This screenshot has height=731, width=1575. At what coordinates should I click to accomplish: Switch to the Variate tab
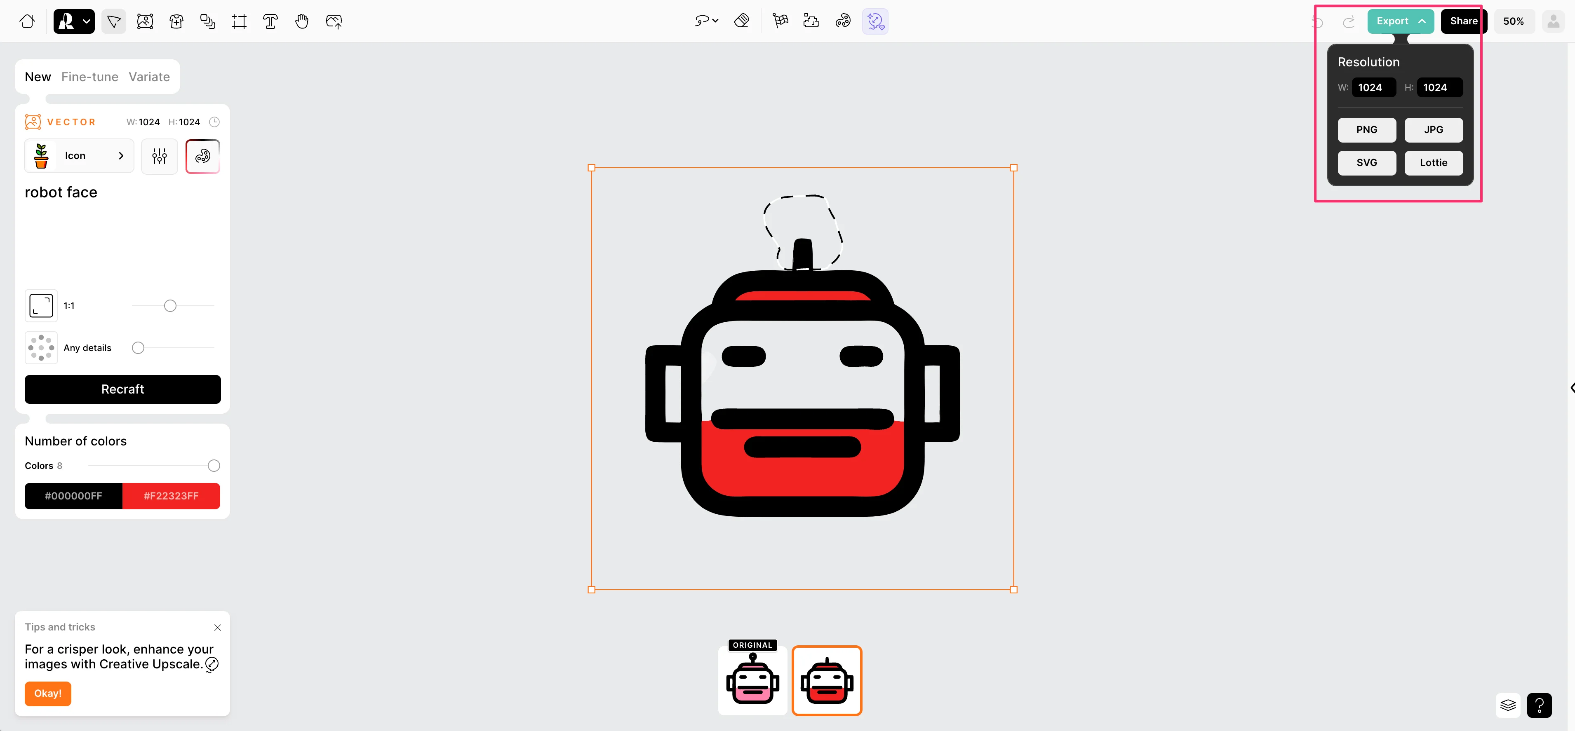point(149,77)
